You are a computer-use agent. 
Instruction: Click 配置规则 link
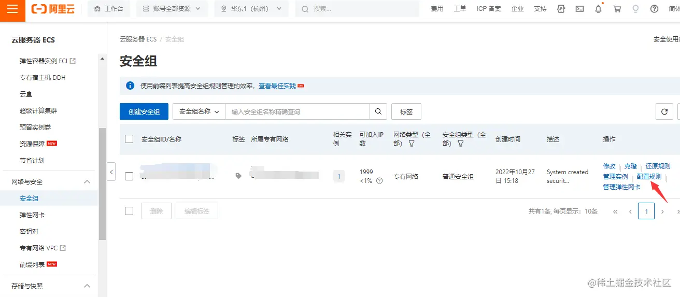tap(649, 177)
